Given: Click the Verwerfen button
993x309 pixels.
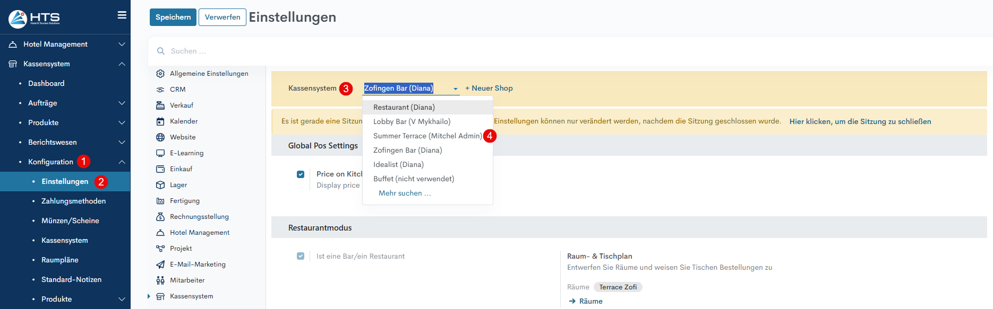Looking at the screenshot, I should click(x=222, y=17).
